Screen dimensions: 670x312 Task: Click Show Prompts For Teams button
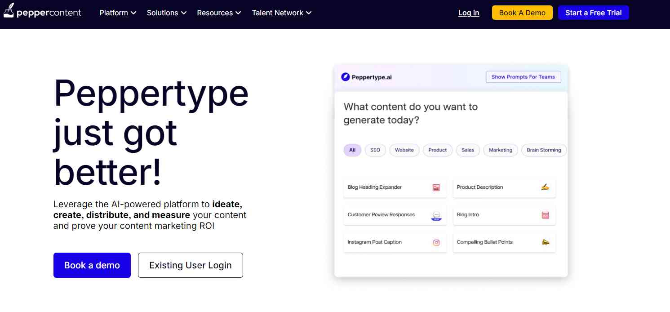click(523, 77)
